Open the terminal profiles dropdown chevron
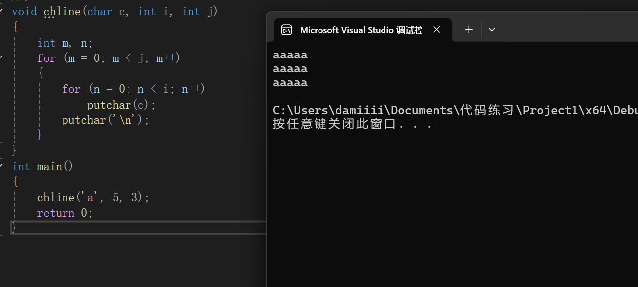The image size is (638, 287). point(492,30)
